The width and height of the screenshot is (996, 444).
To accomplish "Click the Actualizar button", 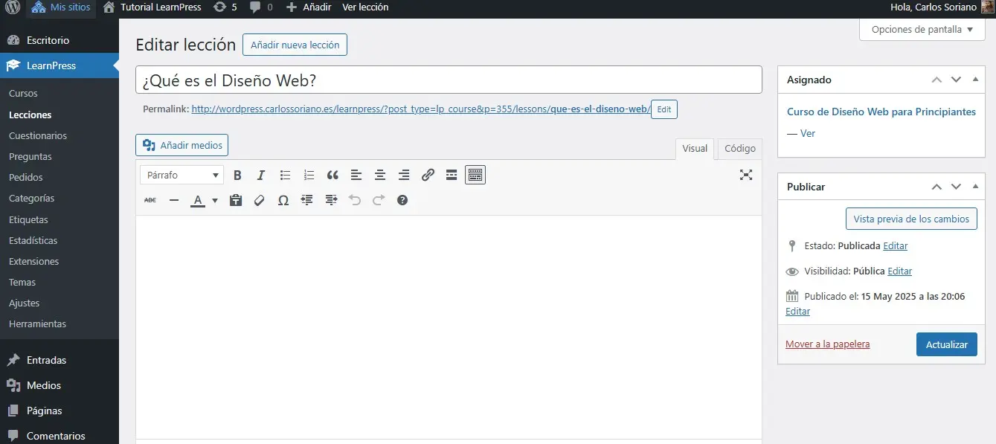I will tap(946, 344).
